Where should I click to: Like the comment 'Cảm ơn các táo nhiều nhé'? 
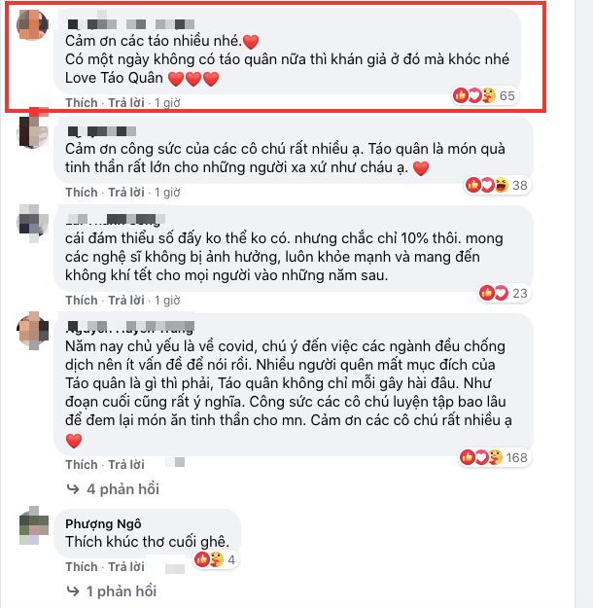82,103
